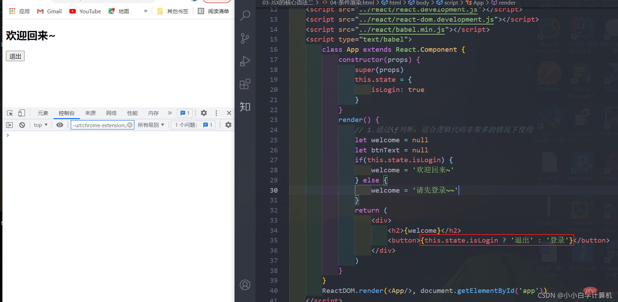The image size is (618, 302).
Task: Click the '请先登录~~' string on line 30
Action: 435,190
